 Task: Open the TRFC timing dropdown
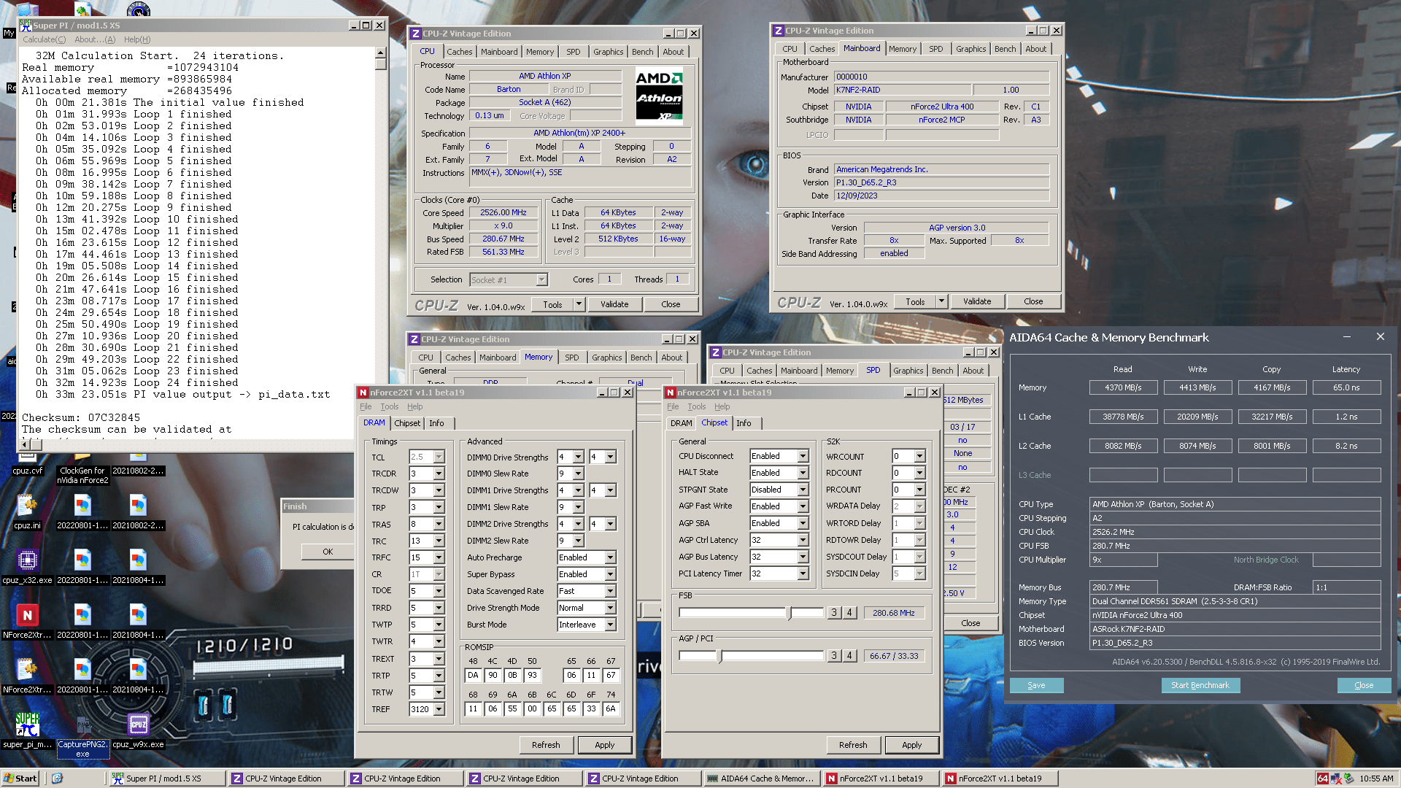pyautogui.click(x=439, y=557)
